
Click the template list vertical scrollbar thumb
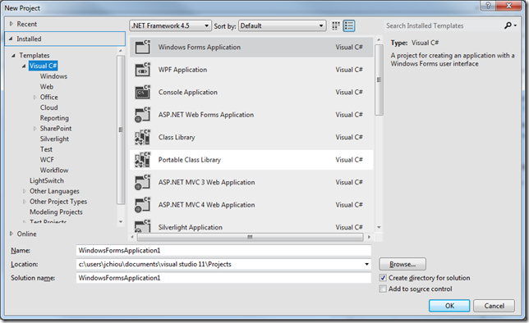(x=379, y=80)
